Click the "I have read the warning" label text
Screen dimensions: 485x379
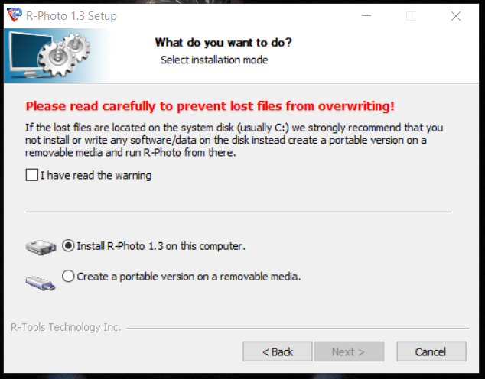[96, 176]
